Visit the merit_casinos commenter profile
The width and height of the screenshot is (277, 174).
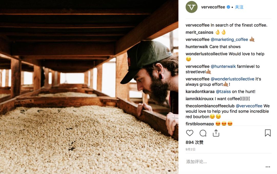pyautogui.click(x=200, y=32)
